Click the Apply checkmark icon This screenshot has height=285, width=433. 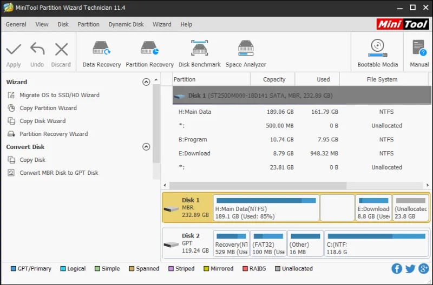coord(14,49)
